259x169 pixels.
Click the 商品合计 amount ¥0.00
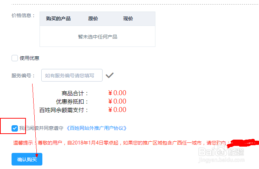[117, 93]
